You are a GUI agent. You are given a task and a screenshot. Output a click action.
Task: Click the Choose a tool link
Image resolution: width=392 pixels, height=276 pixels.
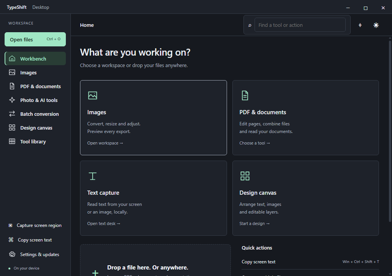click(255, 143)
